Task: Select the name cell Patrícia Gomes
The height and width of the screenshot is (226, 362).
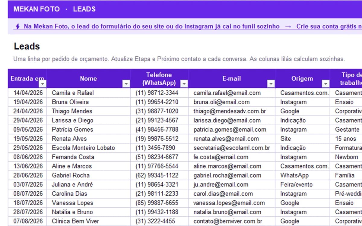Action: [x=88, y=130]
